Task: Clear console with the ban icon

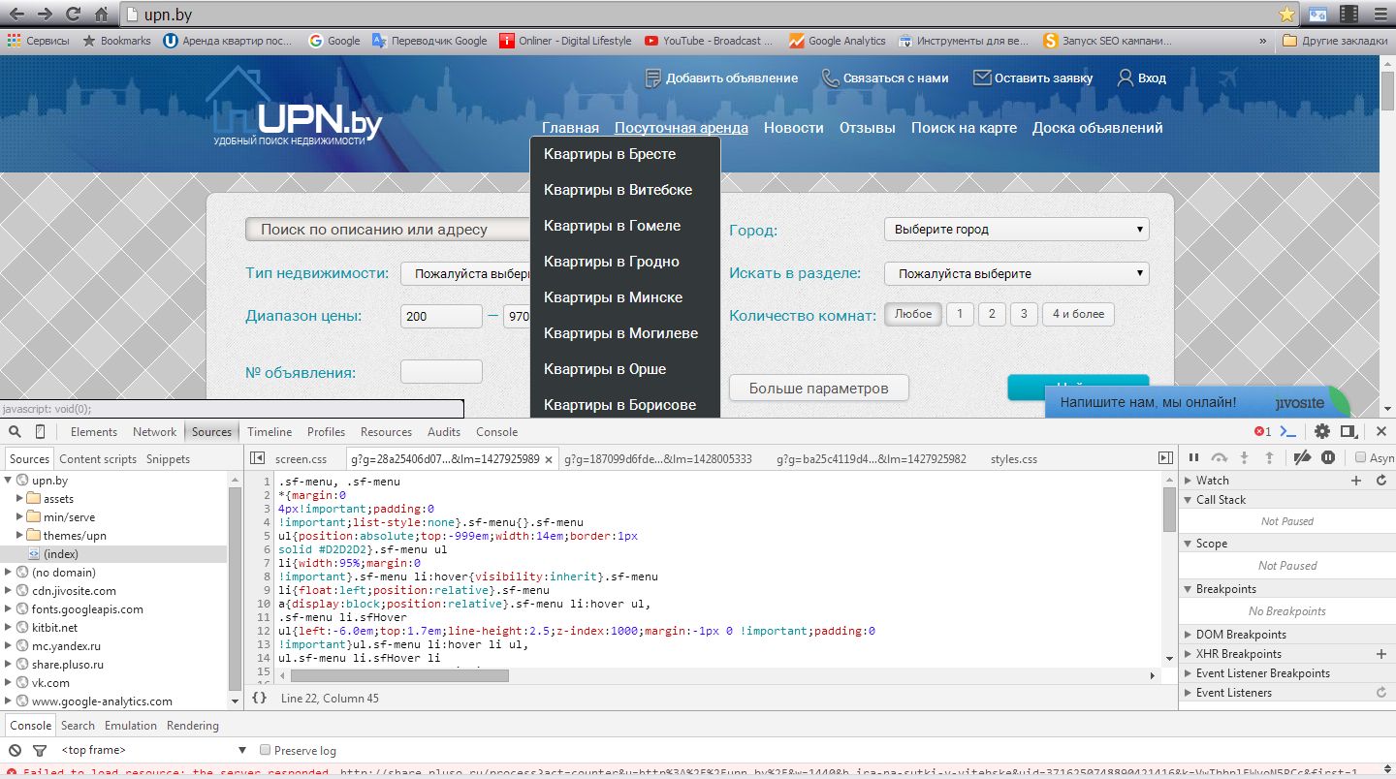Action: (15, 750)
